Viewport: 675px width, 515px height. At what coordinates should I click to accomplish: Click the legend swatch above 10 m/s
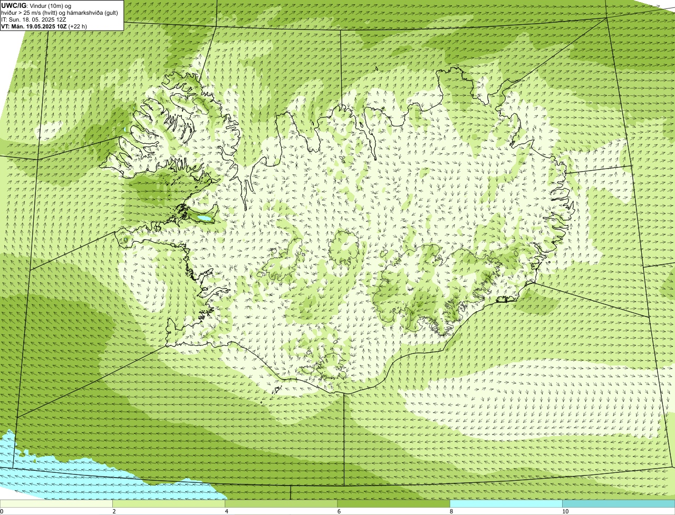click(x=618, y=504)
